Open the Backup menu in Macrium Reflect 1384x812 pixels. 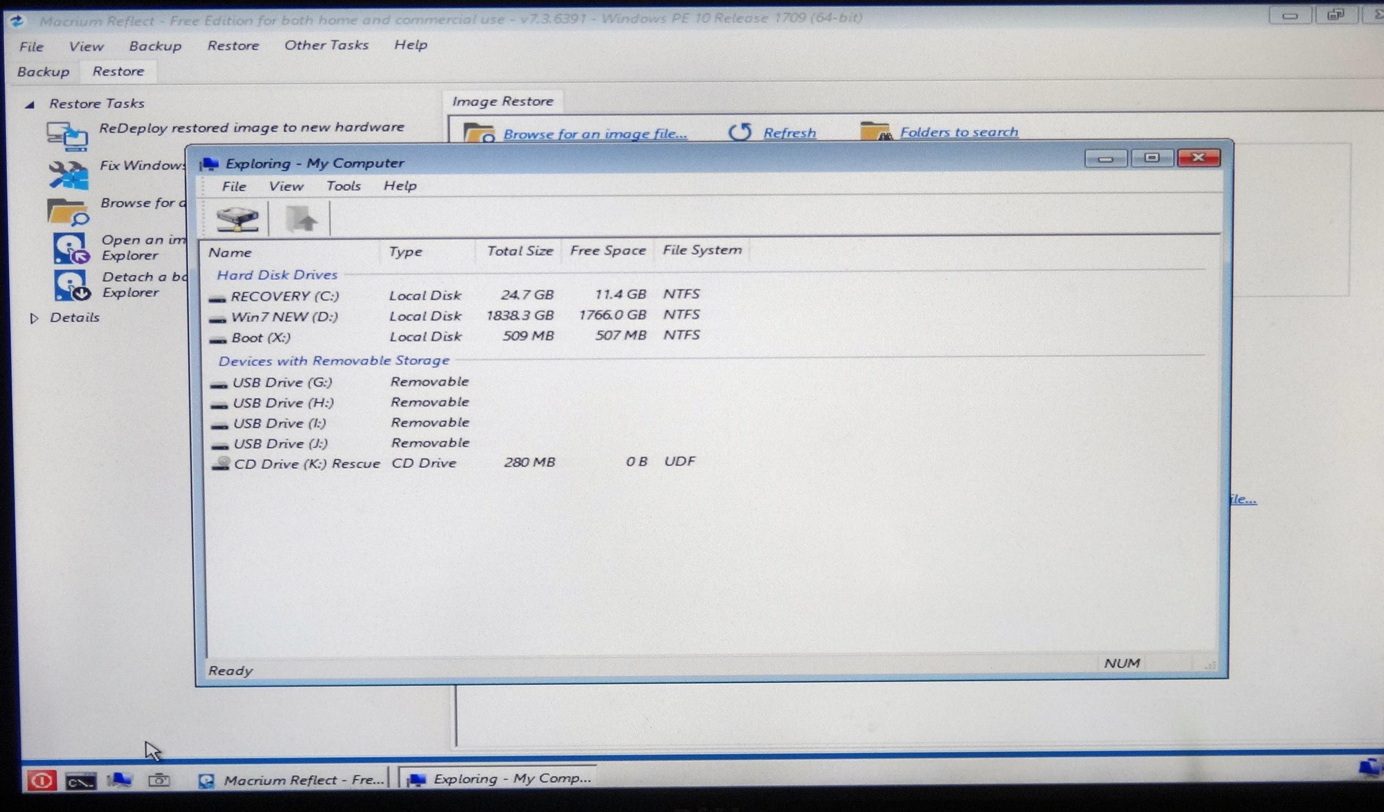click(155, 46)
